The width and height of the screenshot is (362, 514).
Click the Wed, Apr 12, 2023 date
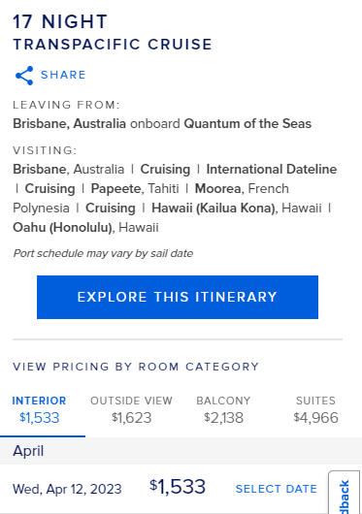tap(67, 489)
